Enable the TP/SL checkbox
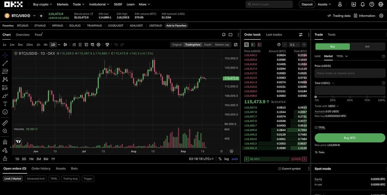 click(x=316, y=128)
